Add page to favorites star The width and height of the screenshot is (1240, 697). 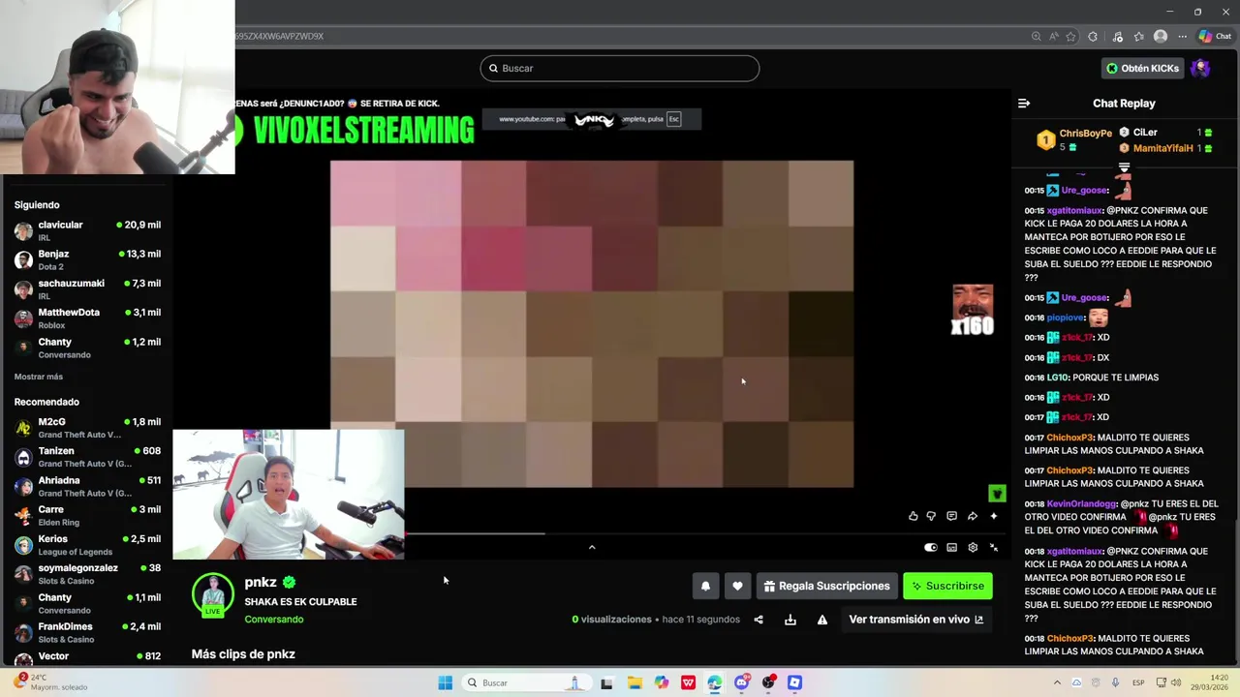[1071, 37]
